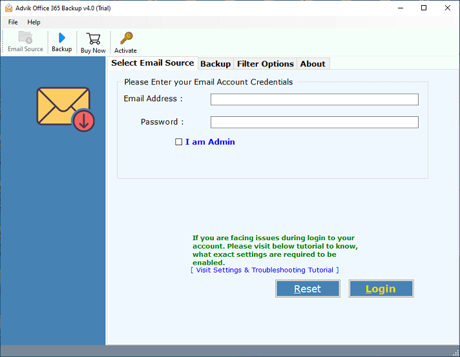Open Visit Settings & Troubleshooting Tutorial link
This screenshot has height=357, width=460.
click(x=265, y=270)
